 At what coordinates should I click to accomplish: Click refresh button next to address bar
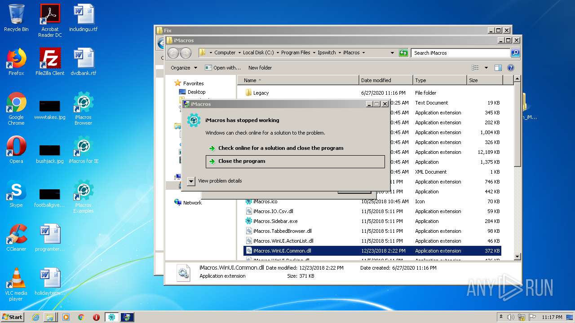click(403, 52)
